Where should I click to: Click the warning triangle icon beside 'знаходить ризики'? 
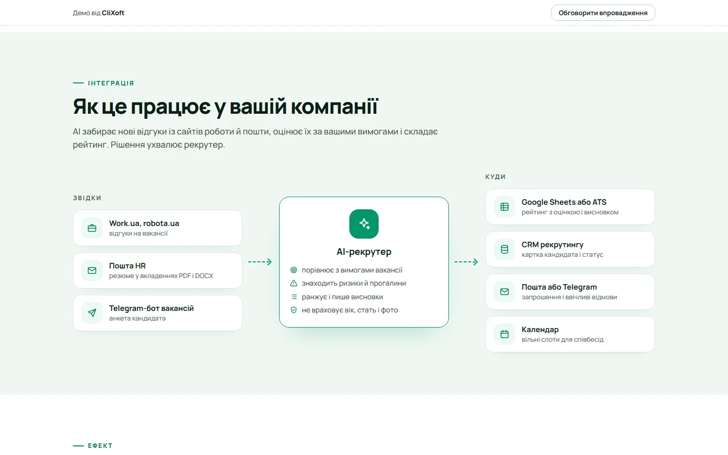click(294, 283)
